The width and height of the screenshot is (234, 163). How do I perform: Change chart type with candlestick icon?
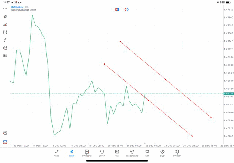[5, 16]
